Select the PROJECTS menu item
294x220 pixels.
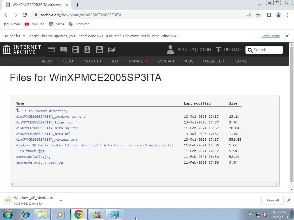(x=92, y=61)
